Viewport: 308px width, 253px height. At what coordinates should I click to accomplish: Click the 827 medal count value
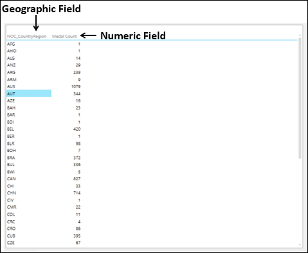click(77, 179)
